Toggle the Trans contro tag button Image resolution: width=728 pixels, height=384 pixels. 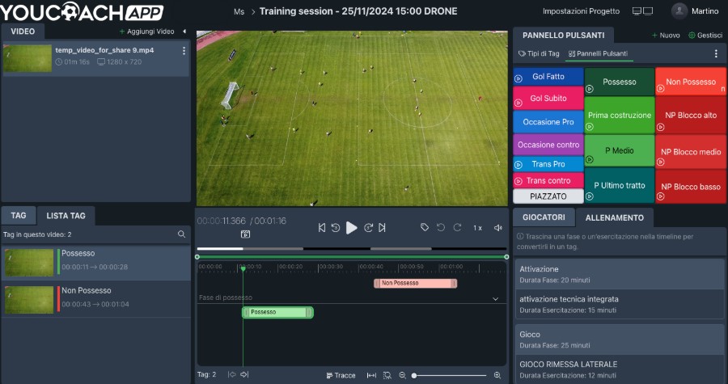pos(548,181)
